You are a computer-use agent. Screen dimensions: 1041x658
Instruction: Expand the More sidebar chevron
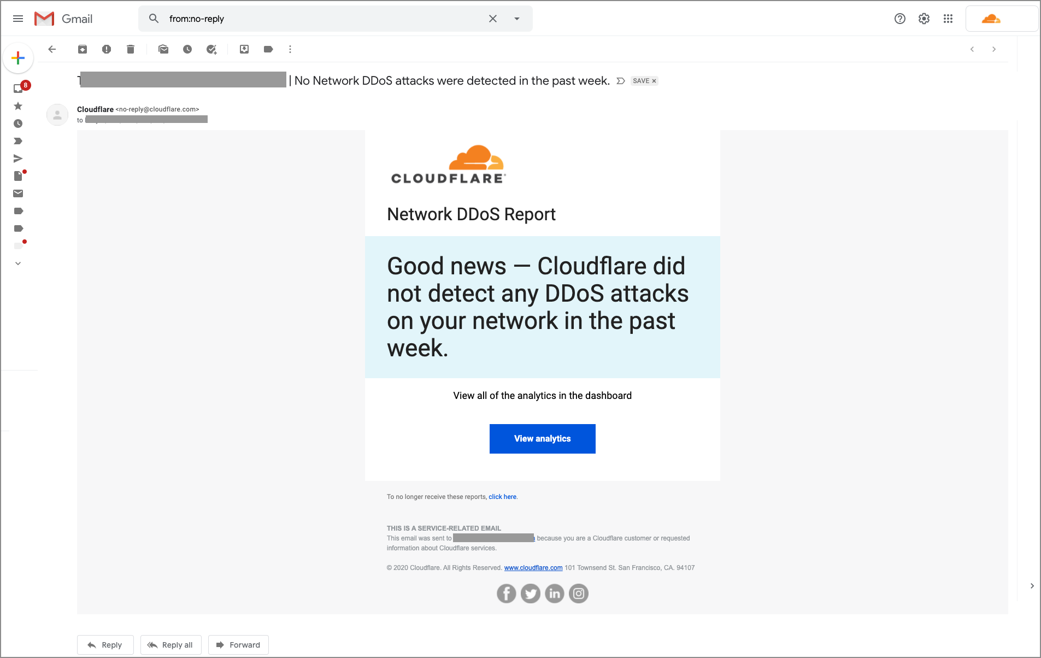[18, 263]
